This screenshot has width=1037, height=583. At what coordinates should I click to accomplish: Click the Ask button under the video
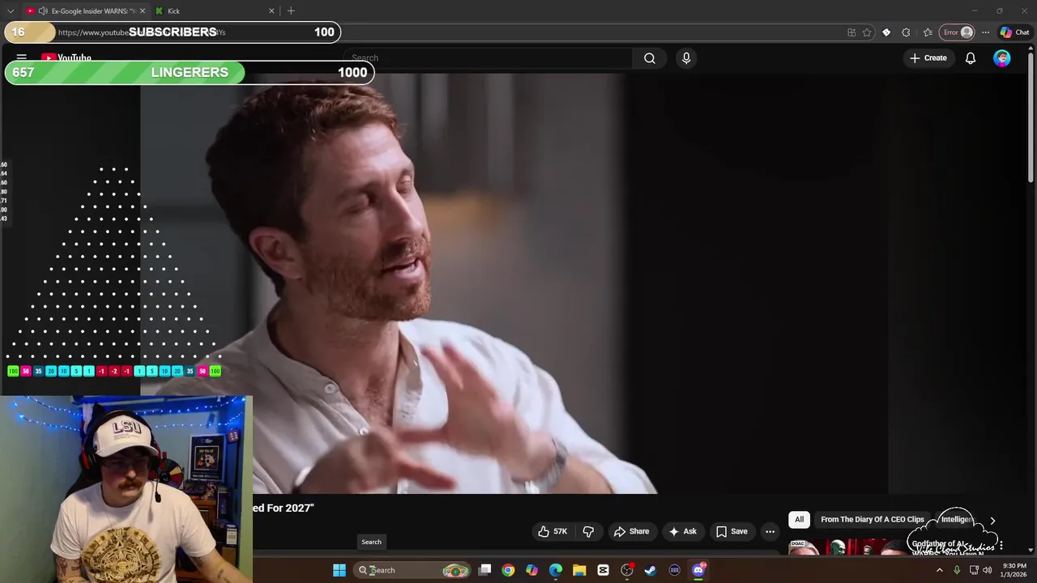(682, 531)
